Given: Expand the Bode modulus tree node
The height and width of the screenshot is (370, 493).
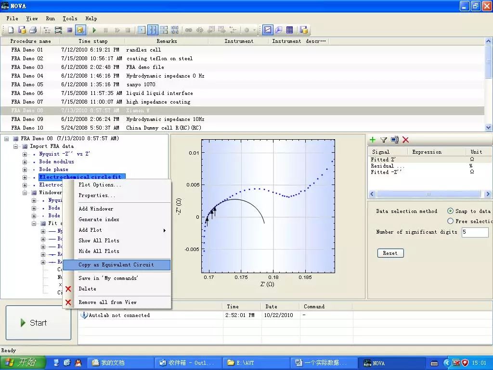Looking at the screenshot, I should click(25, 162).
